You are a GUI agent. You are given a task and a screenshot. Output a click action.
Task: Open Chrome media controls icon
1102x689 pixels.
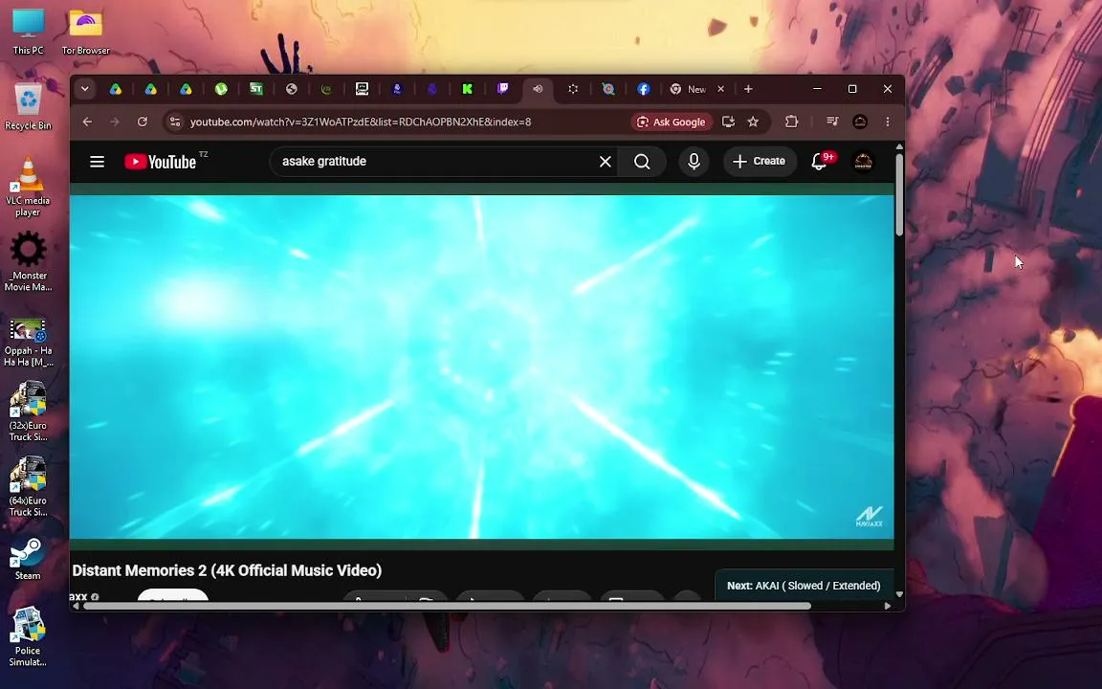point(832,122)
